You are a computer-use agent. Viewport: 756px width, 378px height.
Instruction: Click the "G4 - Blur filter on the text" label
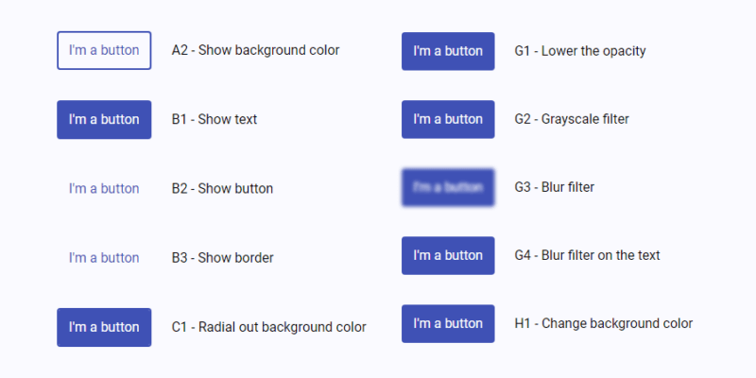587,255
